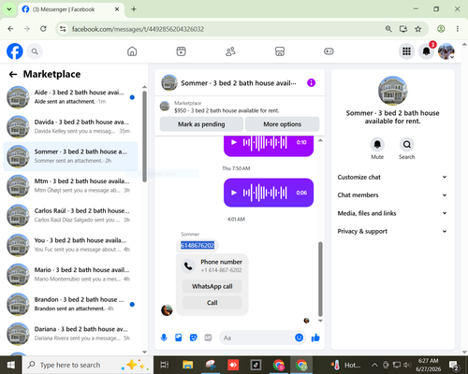The image size is (468, 374).
Task: Attach a photo file icon
Action: [x=179, y=338]
